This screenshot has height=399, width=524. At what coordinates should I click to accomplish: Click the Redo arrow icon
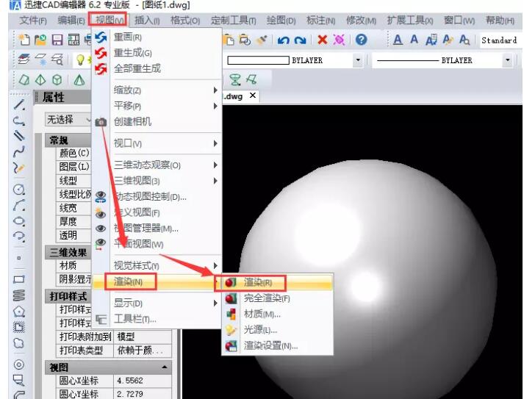[300, 40]
